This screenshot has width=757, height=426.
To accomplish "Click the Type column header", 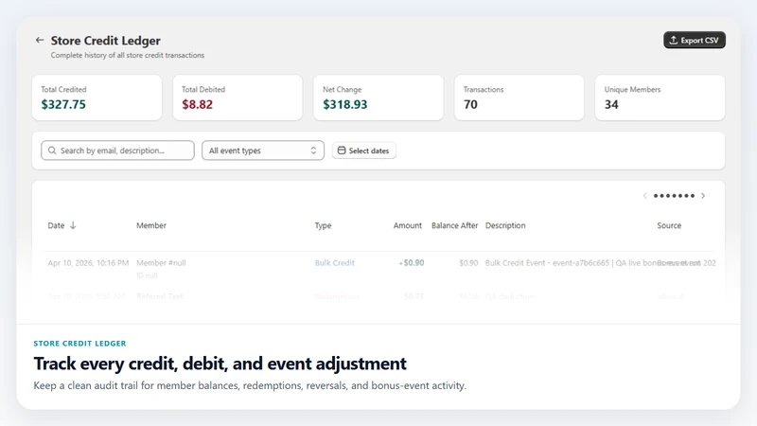I will tap(323, 225).
